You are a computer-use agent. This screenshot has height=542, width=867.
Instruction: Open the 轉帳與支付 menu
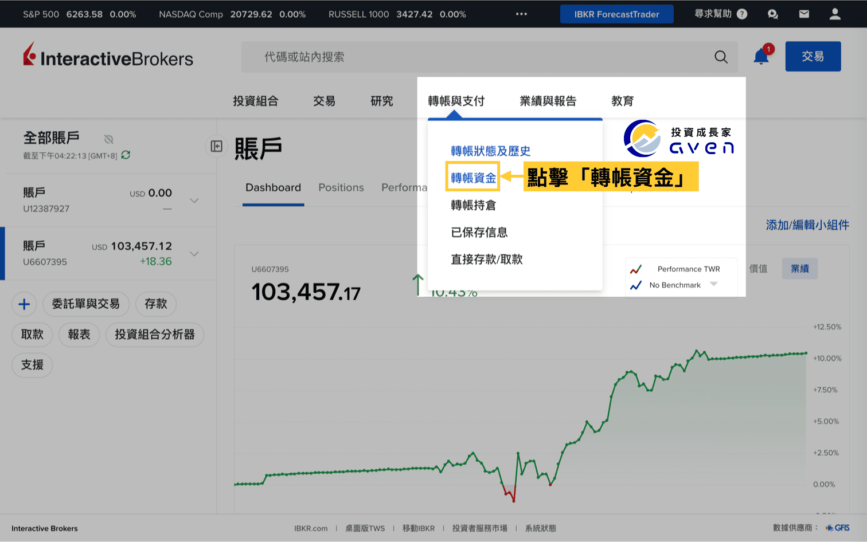point(456,101)
